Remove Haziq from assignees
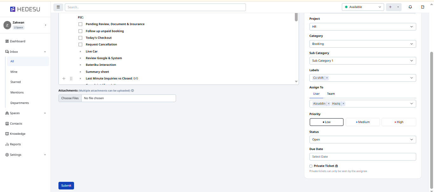The image size is (434, 192). pyautogui.click(x=343, y=104)
